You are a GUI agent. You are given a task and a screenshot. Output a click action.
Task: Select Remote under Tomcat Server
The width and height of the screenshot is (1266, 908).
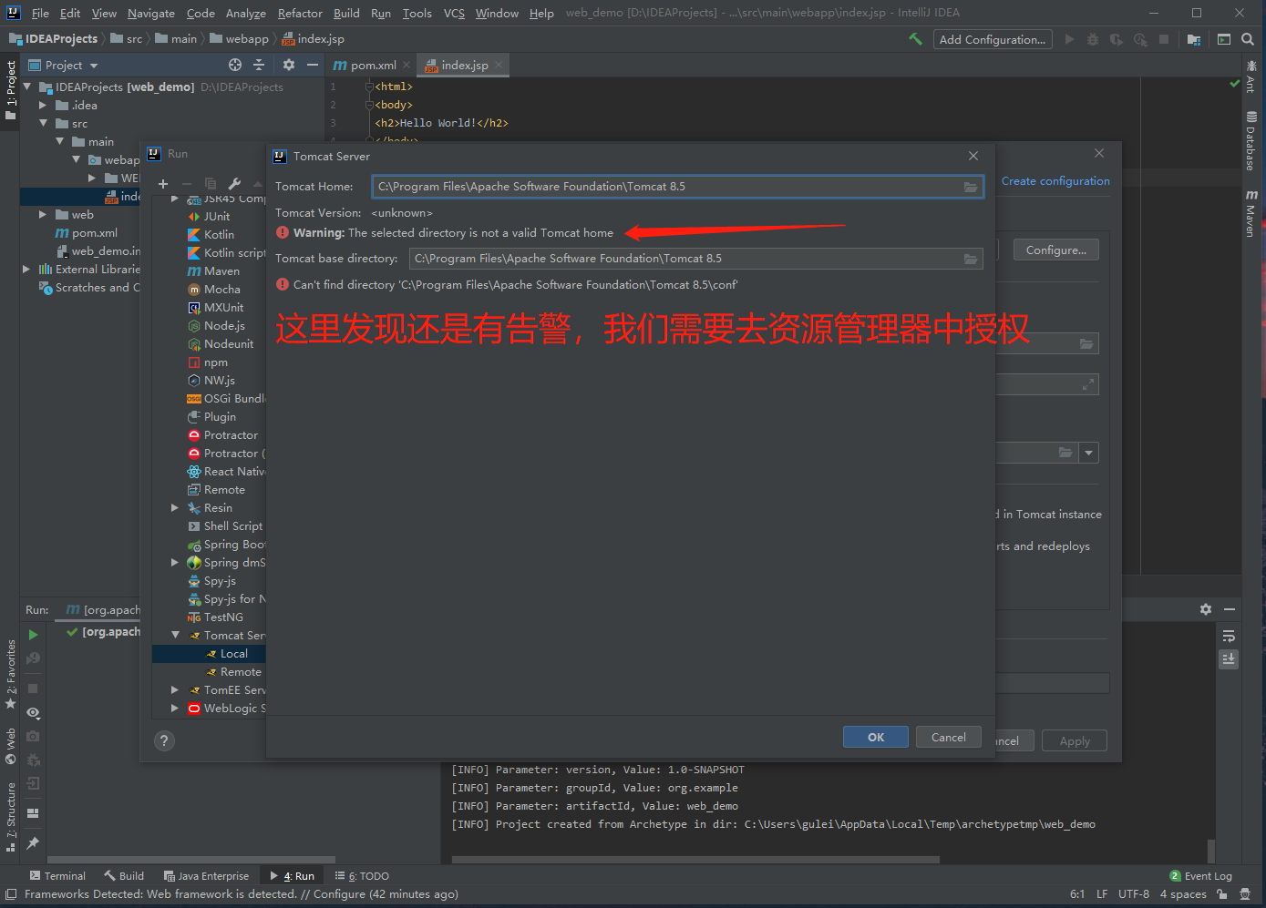pyautogui.click(x=241, y=672)
